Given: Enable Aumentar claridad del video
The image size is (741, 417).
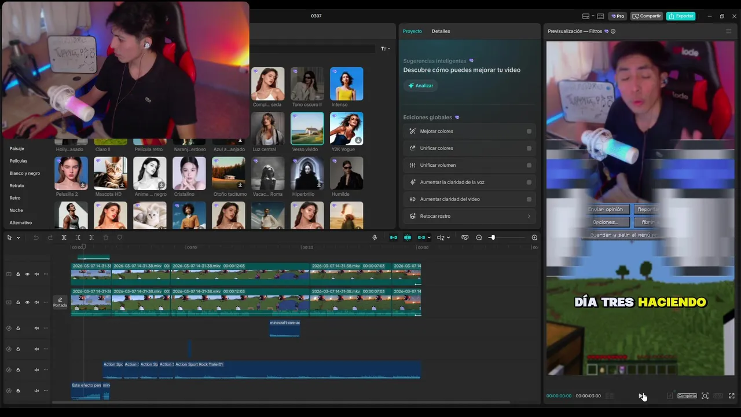Looking at the screenshot, I should [x=529, y=199].
